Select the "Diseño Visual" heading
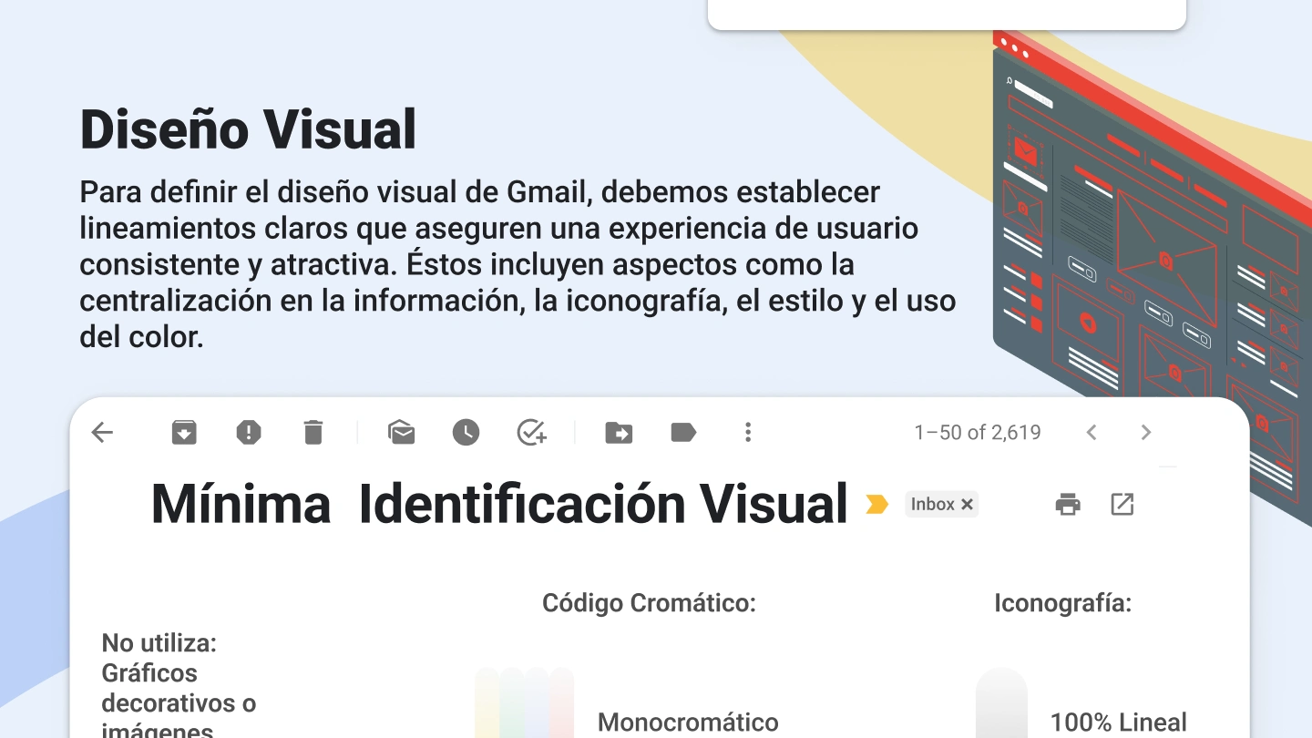 (248, 129)
